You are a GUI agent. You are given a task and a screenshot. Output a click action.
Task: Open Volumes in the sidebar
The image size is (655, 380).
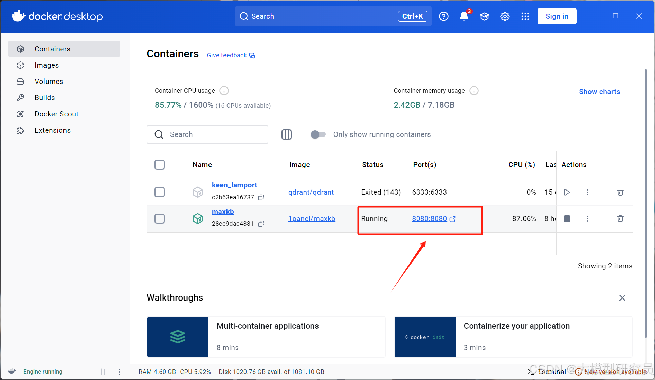click(49, 82)
